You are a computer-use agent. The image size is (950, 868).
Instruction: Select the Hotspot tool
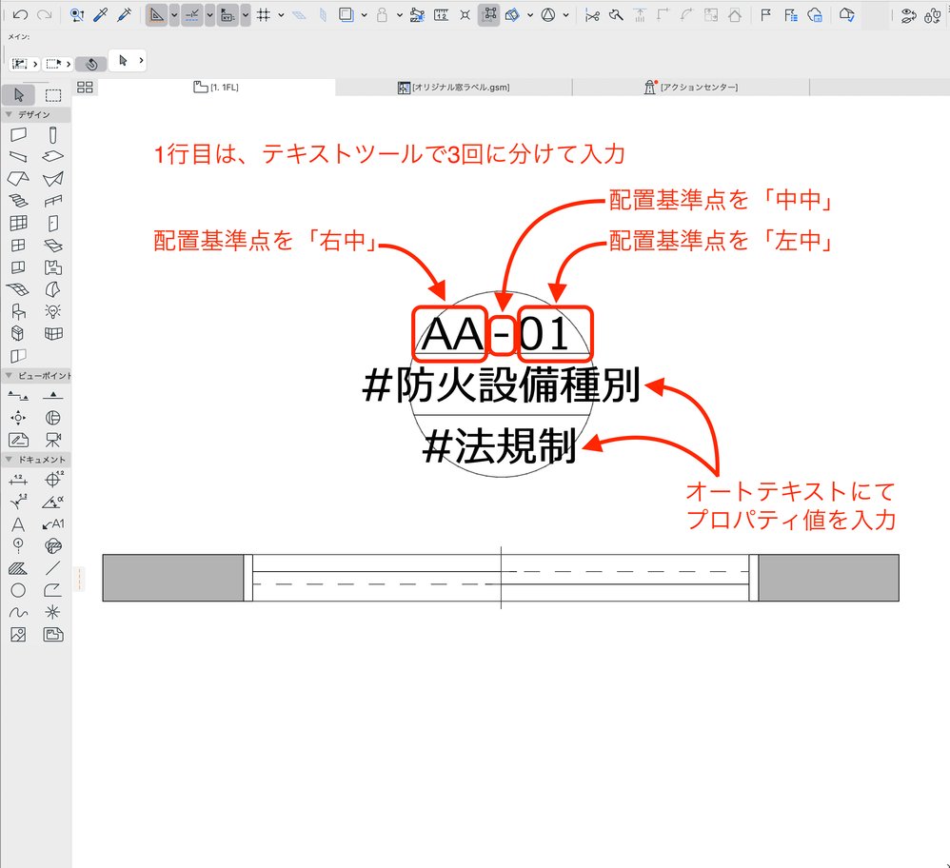(x=53, y=612)
